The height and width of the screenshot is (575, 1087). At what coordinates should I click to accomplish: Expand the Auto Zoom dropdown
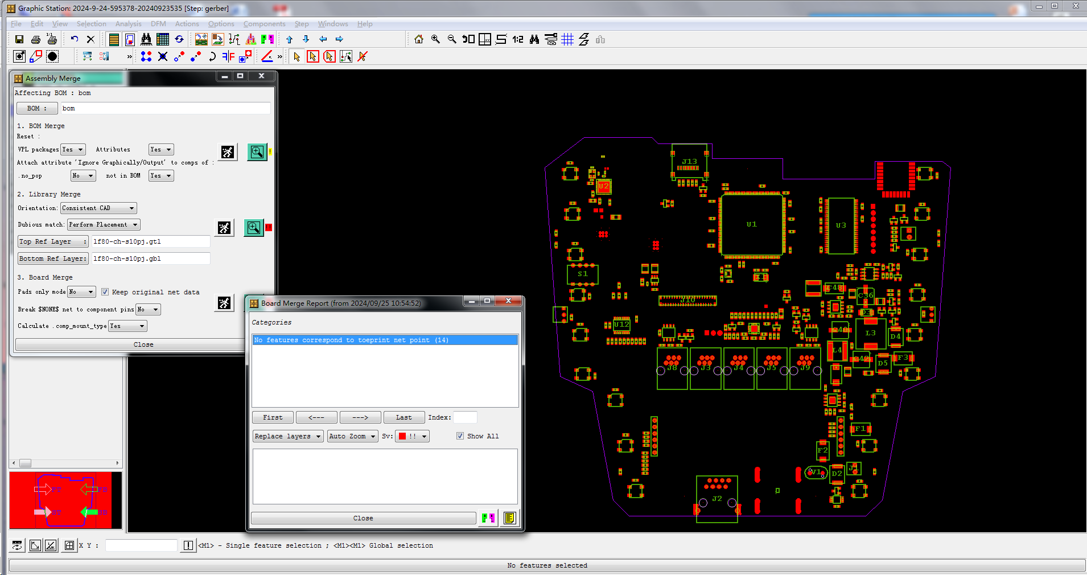(352, 436)
